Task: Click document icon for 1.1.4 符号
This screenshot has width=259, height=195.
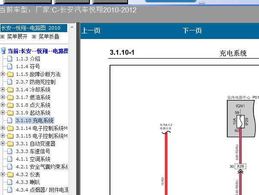Action: click(x=10, y=66)
